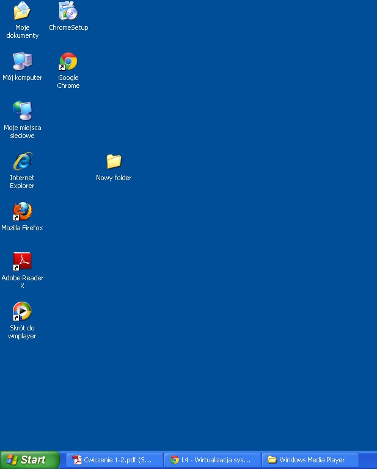Select the Moje dokumenty desktop icon
This screenshot has height=469, width=377.
[23, 11]
